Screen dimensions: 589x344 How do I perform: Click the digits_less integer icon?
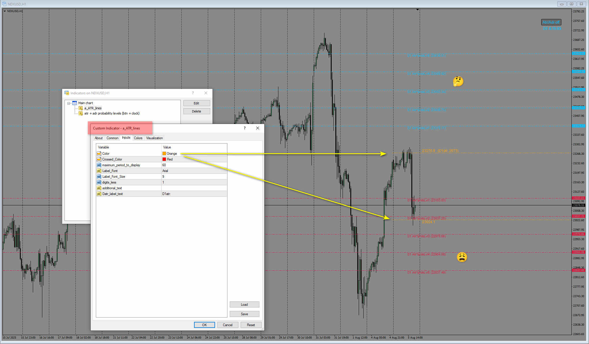[99, 182]
